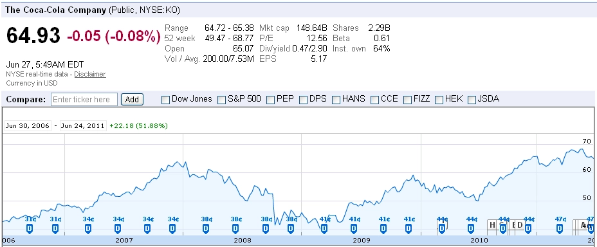
Task: Click the Jun 24, 2011 end date field
Action: 82,125
